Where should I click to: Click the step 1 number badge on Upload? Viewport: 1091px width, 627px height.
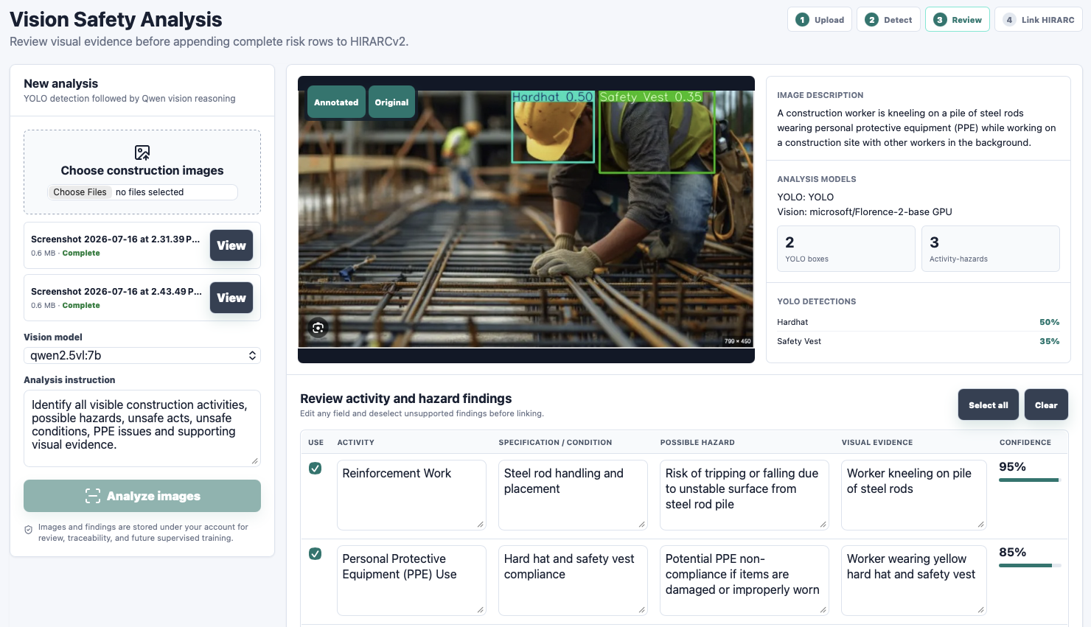coord(802,20)
